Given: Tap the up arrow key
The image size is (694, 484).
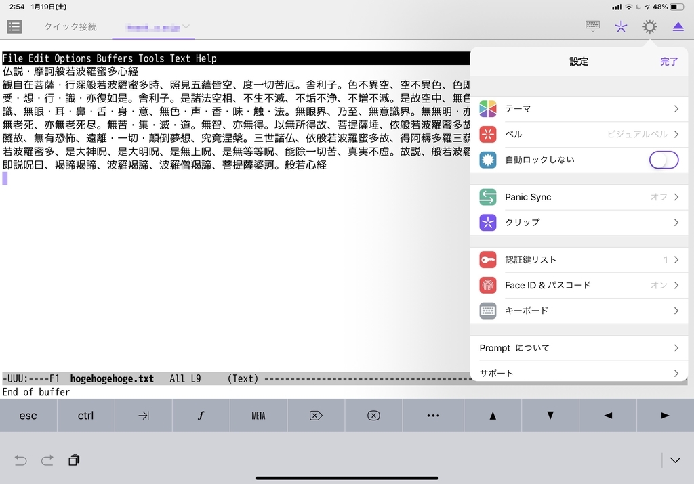Looking at the screenshot, I should pyautogui.click(x=493, y=416).
